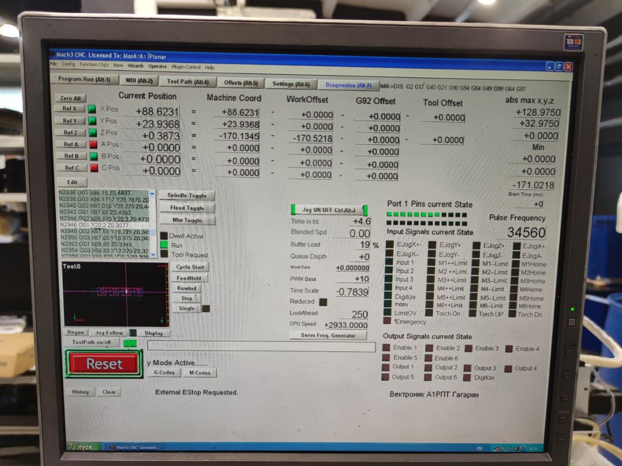Toggle flood coolant with Flood Toggle
Viewport: 622px width, 466px height.
click(187, 208)
